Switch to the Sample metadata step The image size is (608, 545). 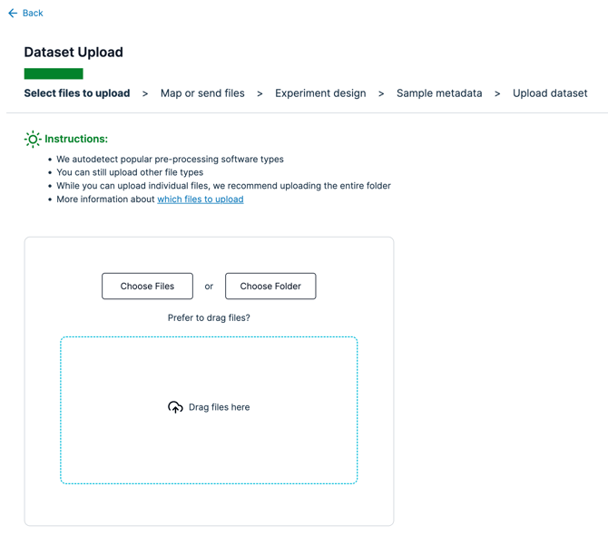coord(439,93)
